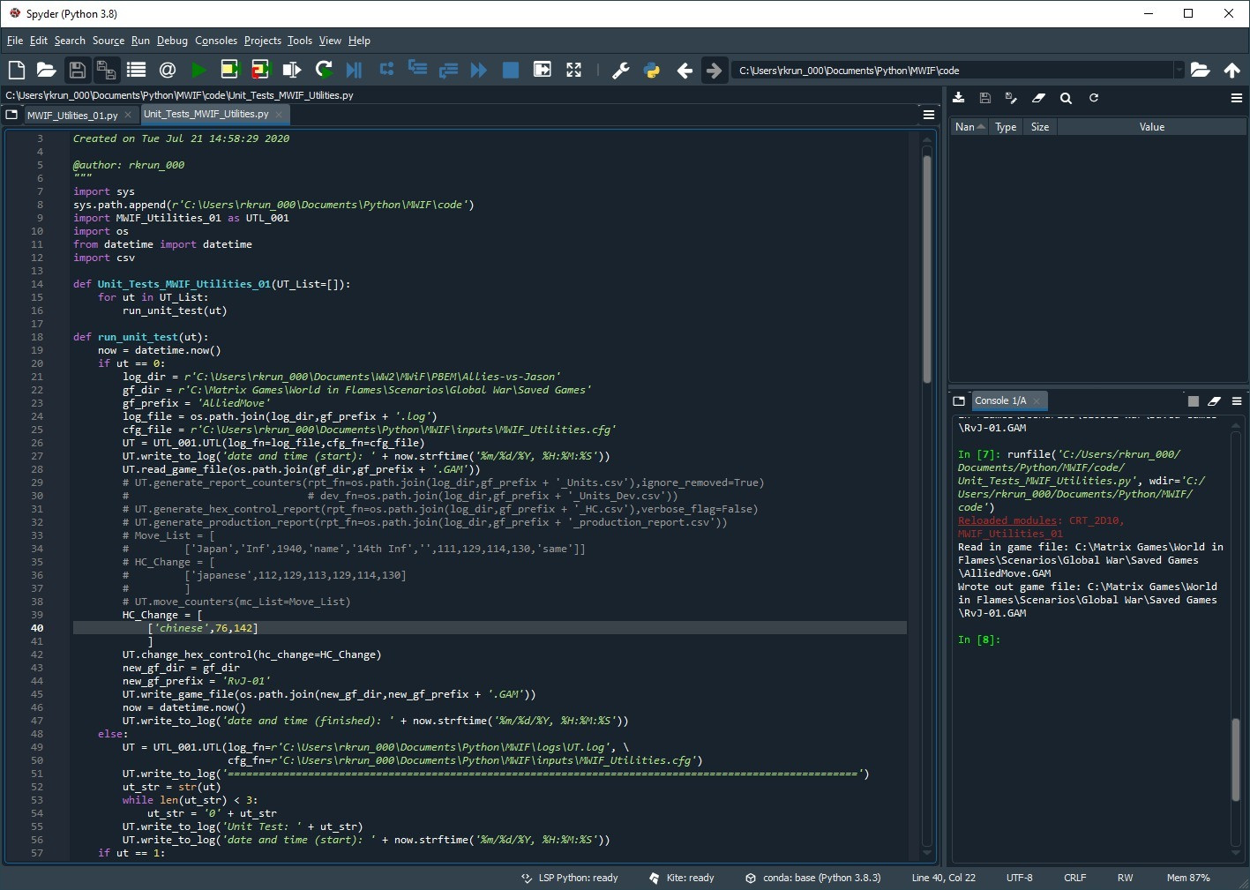Switch to MWIF_Utilities_01.py tab
Image resolution: width=1250 pixels, height=890 pixels.
click(72, 116)
